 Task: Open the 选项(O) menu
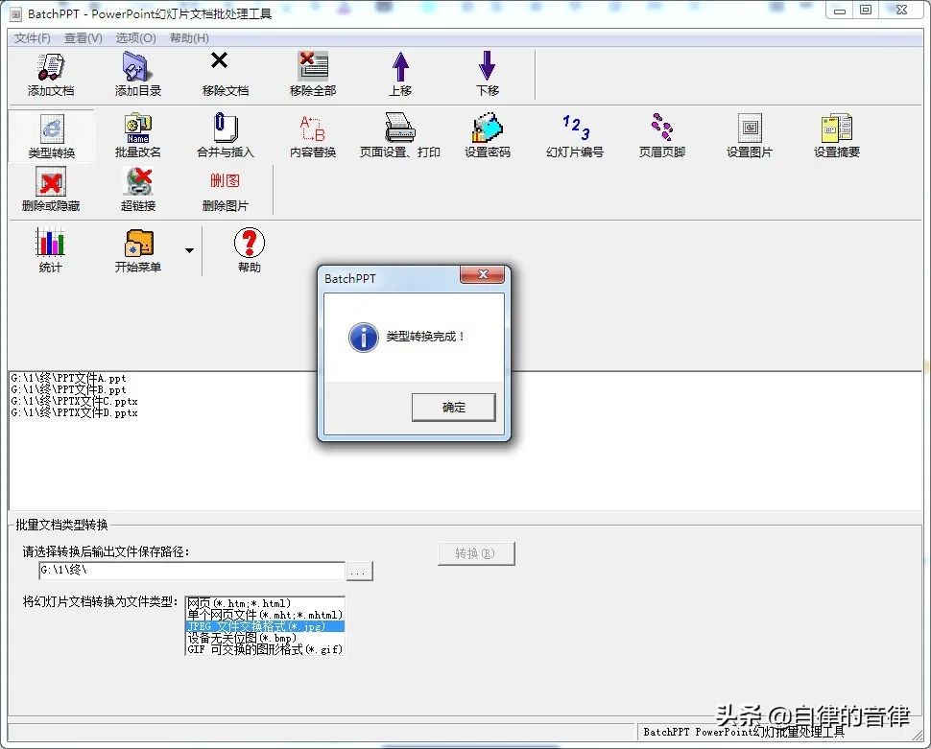coord(136,38)
